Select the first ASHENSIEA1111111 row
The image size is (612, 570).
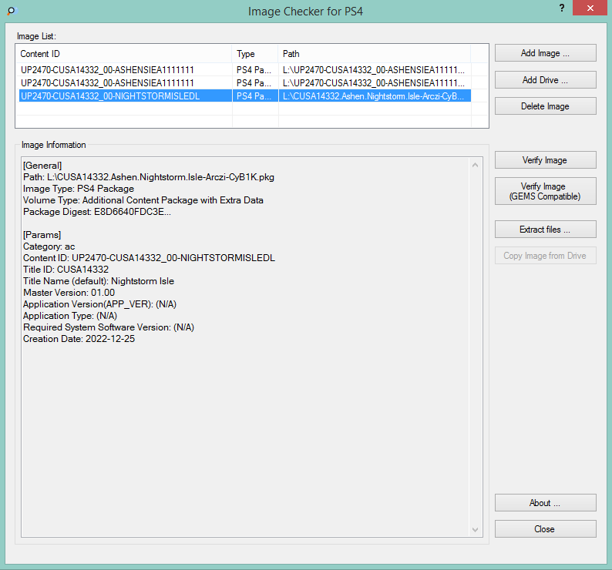[x=244, y=70]
